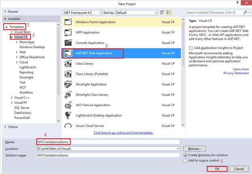Switch to small icons grid view
252x174 pixels.
tap(162, 13)
